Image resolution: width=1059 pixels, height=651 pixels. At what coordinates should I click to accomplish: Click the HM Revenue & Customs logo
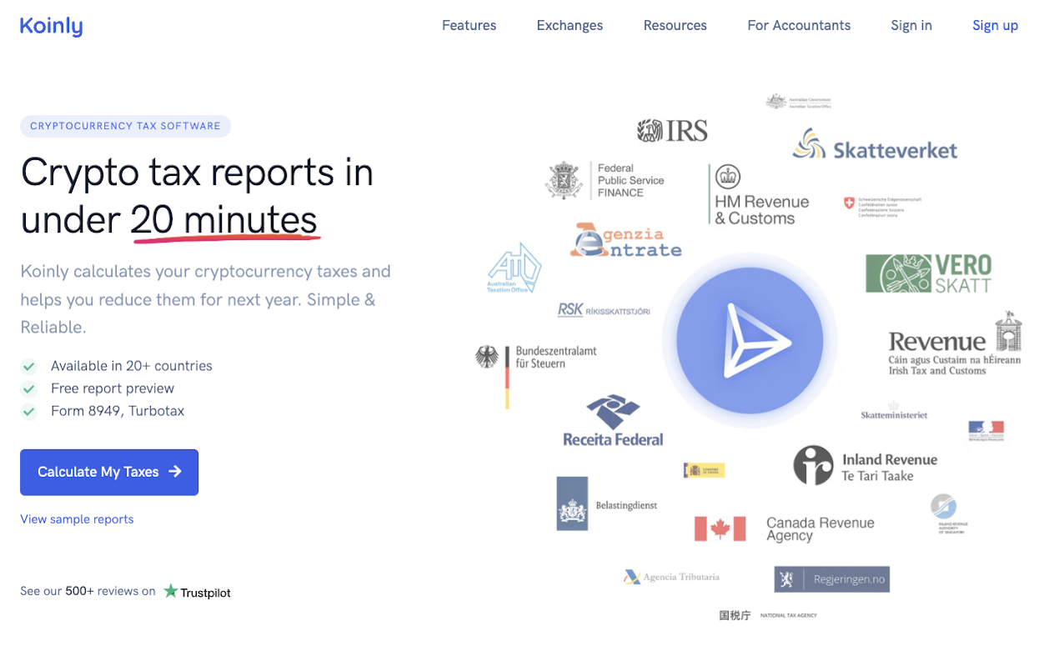coord(760,195)
